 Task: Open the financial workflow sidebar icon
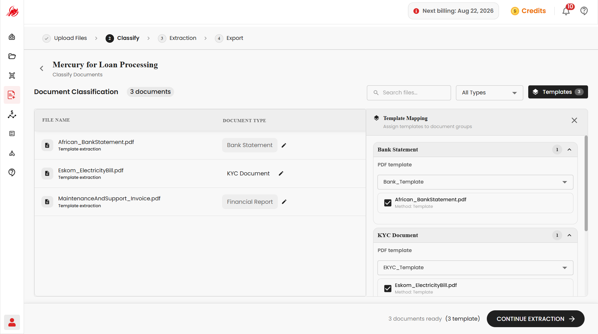pyautogui.click(x=12, y=114)
